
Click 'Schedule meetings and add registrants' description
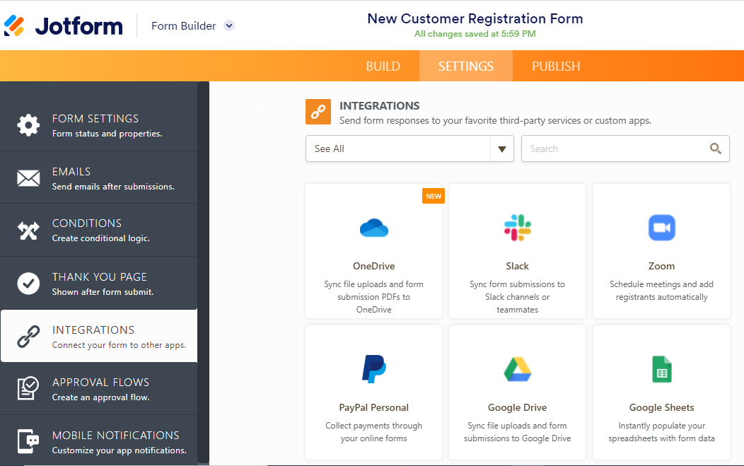pos(661,291)
